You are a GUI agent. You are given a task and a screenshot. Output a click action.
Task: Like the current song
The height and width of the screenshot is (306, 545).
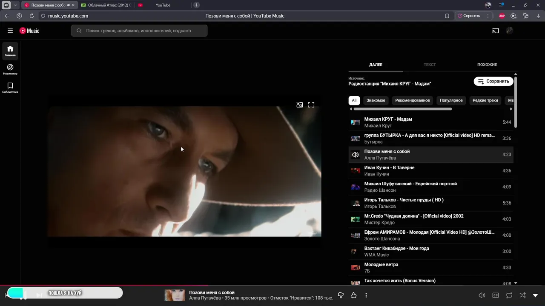click(353, 295)
